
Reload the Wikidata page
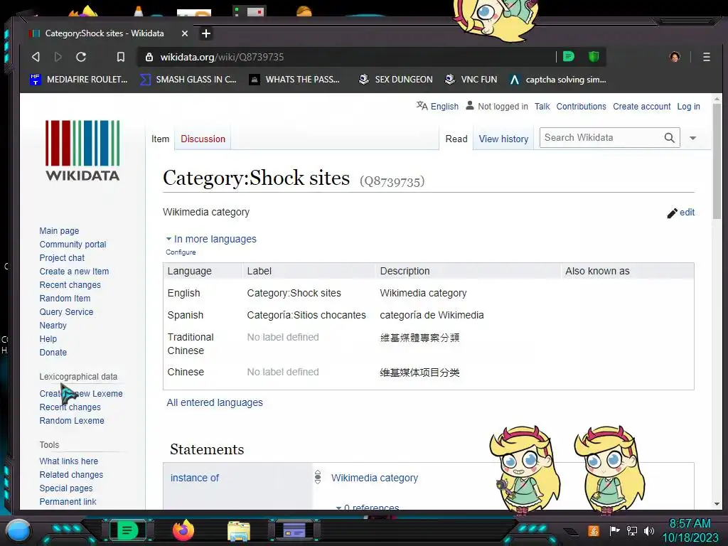[81, 57]
